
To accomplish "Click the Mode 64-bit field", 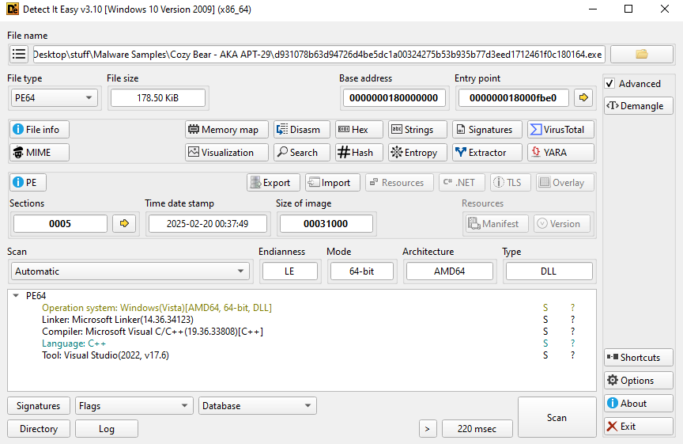I will 361,271.
